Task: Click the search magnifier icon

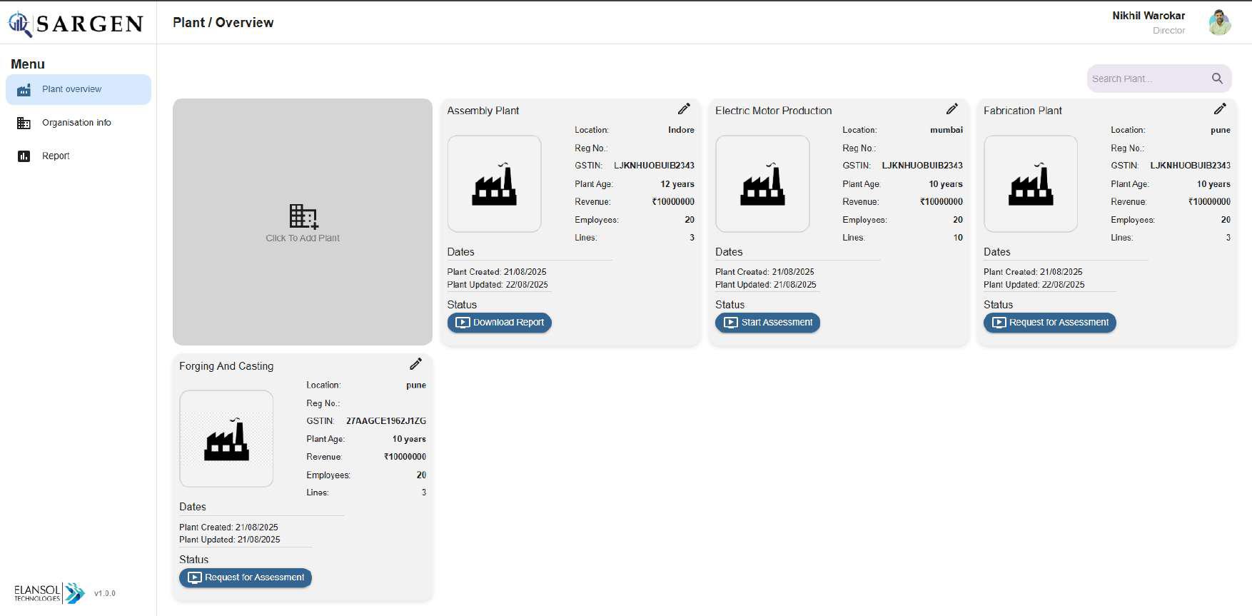Action: (1217, 79)
